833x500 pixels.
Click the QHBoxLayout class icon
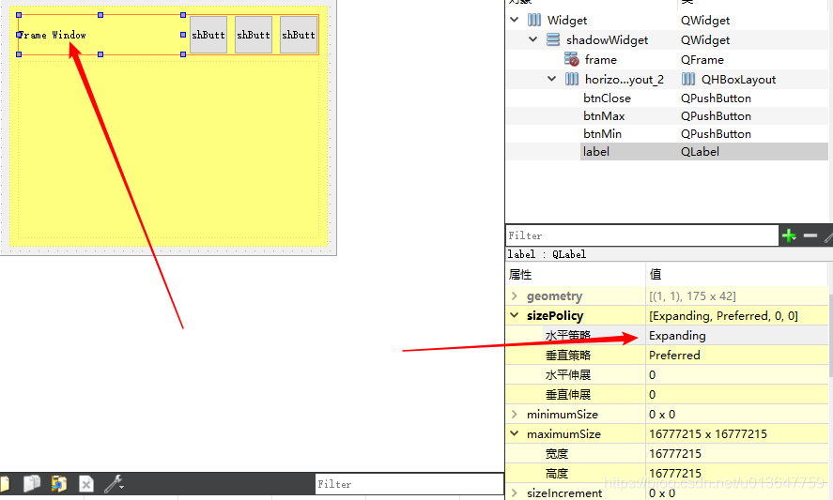688,79
